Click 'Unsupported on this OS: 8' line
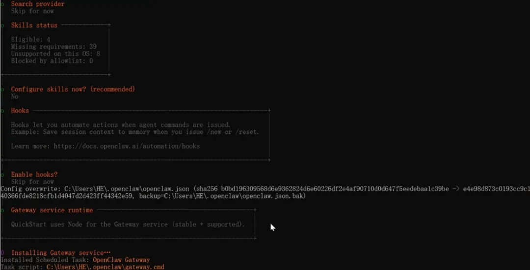Image resolution: width=530 pixels, height=270 pixels. click(55, 54)
